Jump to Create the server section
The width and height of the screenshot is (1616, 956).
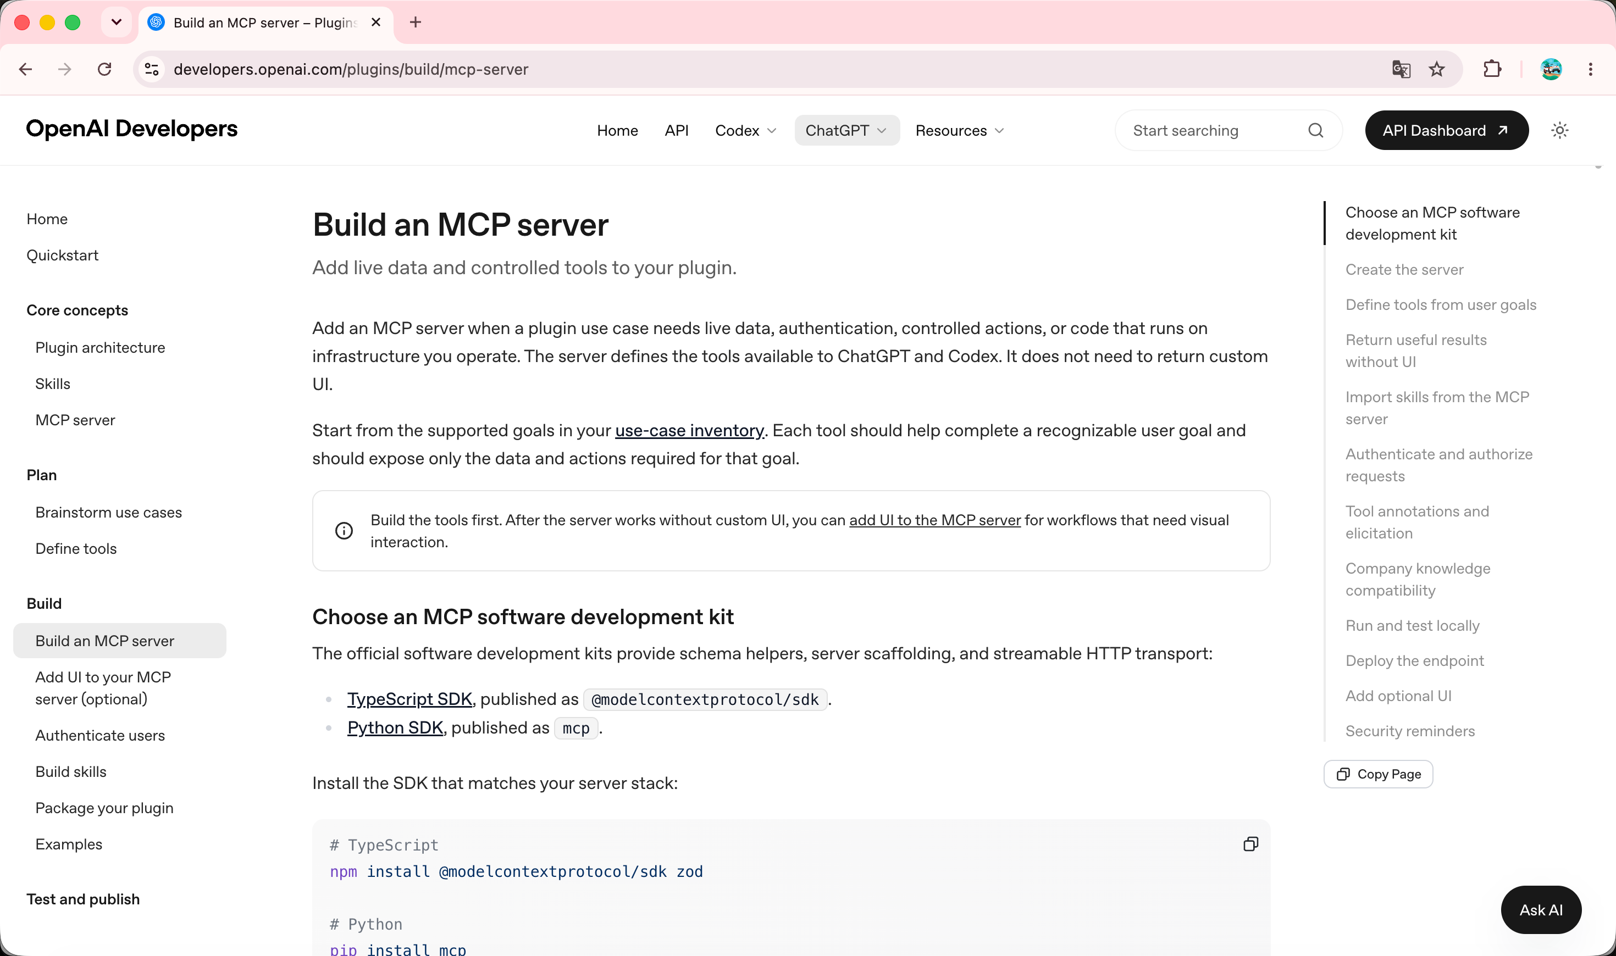point(1405,269)
